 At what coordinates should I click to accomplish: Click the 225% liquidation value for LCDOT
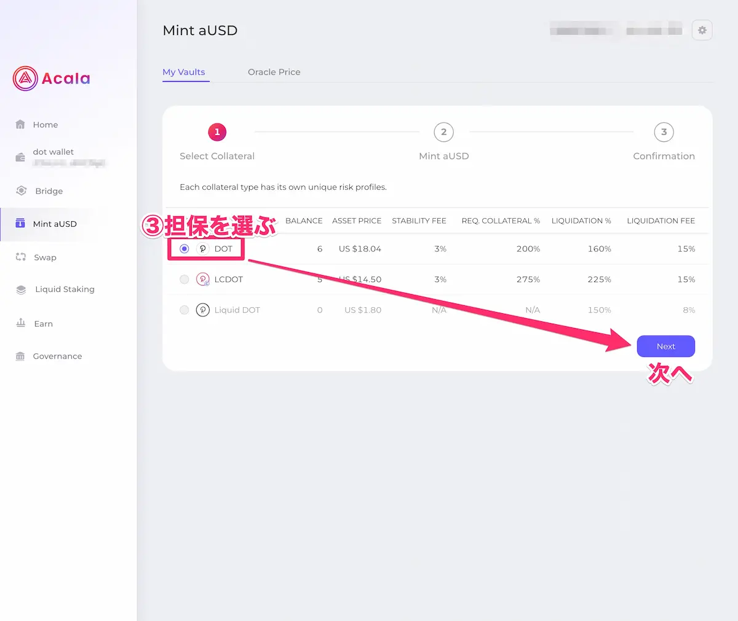[x=600, y=279]
